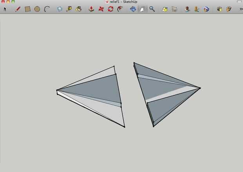243x172 pixels.
Task: Switch to the Arc tool
Action: [47, 9]
